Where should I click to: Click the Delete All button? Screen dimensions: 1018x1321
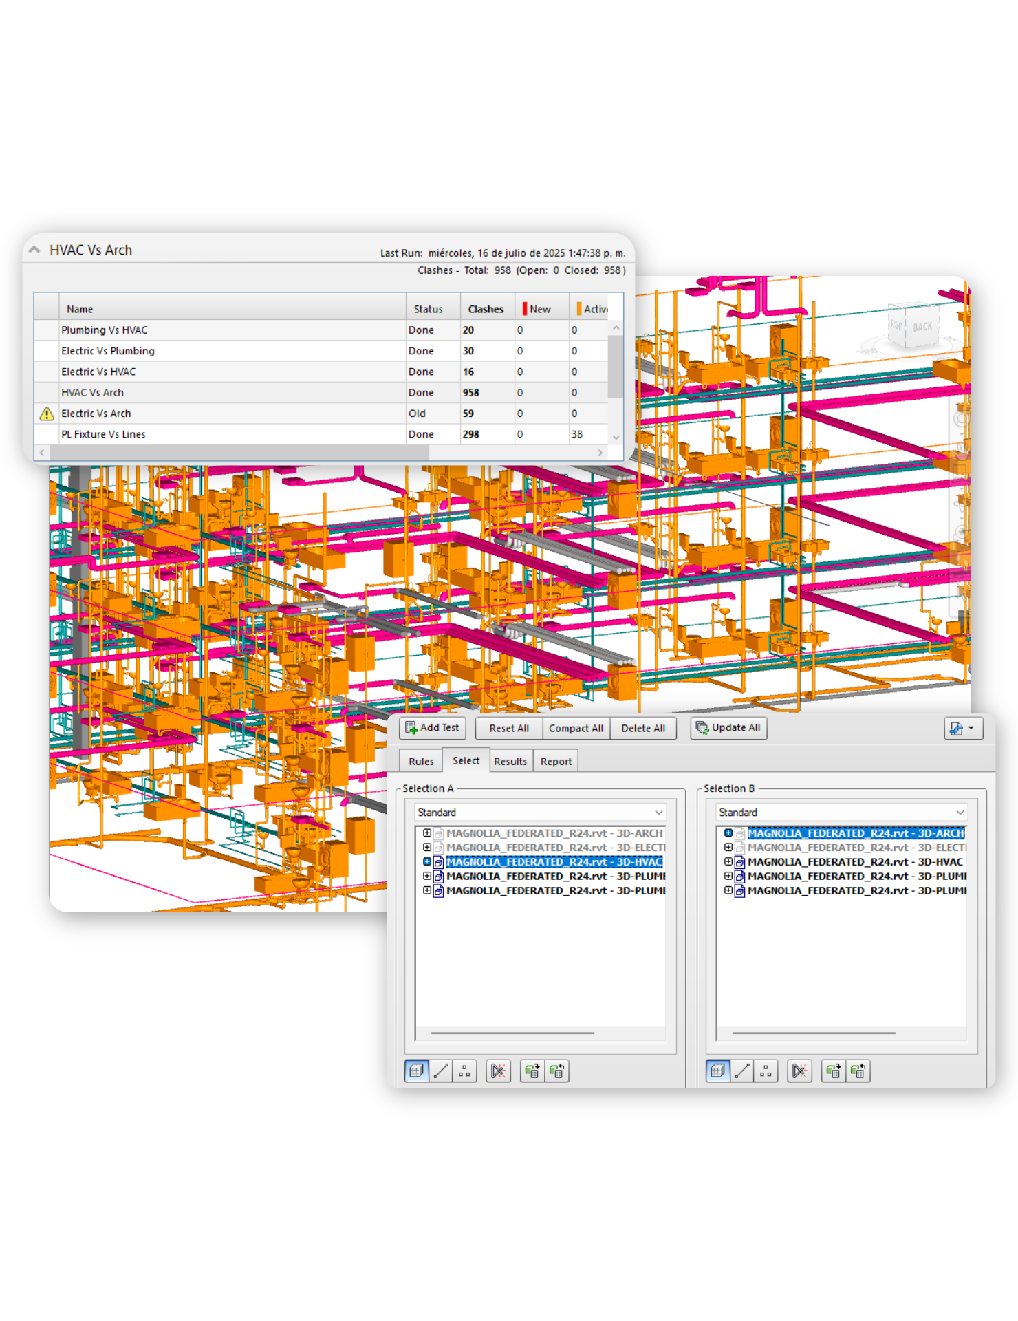coord(643,728)
